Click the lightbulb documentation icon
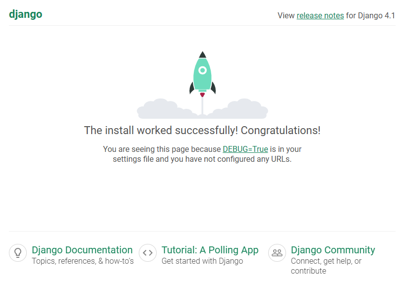This screenshot has width=405, height=284. (18, 253)
